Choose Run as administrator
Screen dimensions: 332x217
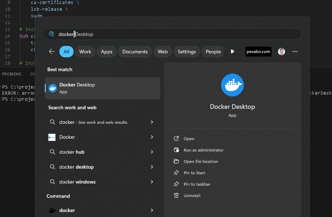click(203, 150)
